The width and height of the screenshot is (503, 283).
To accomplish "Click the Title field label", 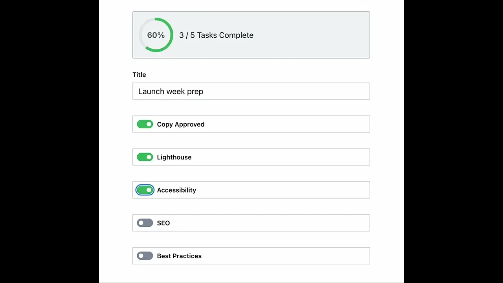I will tap(139, 75).
